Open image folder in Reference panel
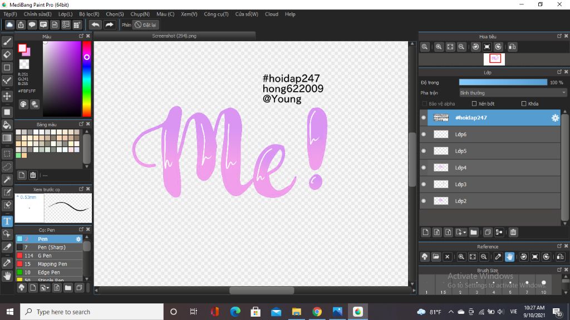 coord(436,257)
